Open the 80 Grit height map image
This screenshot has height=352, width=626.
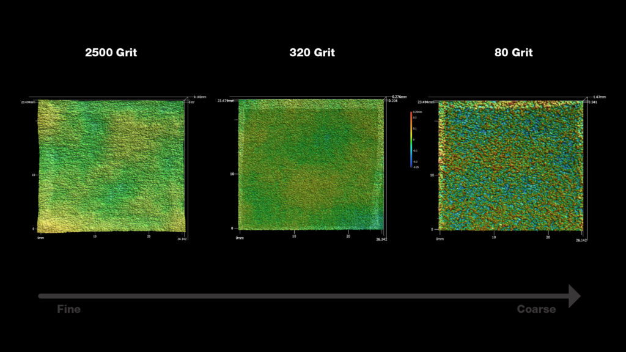tap(510, 165)
